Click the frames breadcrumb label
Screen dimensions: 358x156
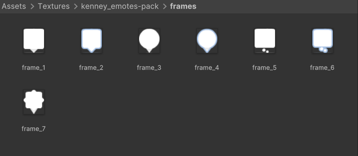(x=183, y=6)
